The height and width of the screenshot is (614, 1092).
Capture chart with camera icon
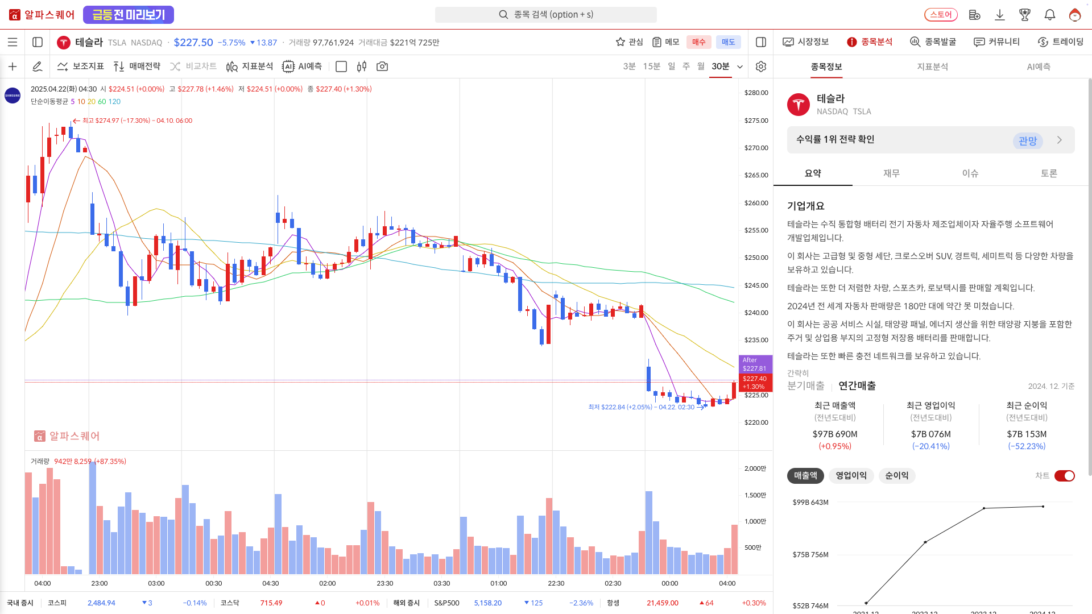tap(382, 67)
